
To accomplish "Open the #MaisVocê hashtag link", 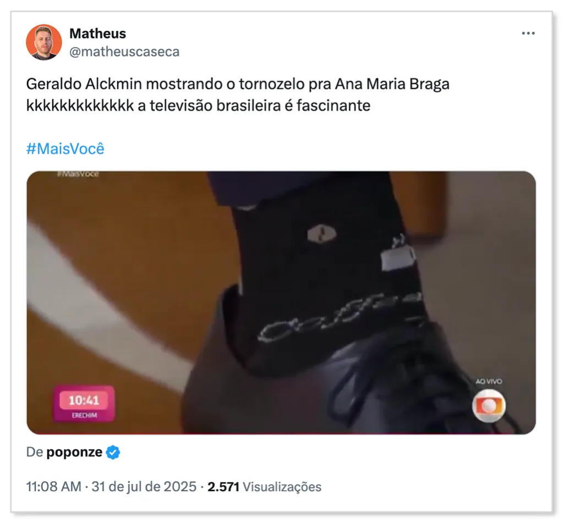I will pos(65,148).
